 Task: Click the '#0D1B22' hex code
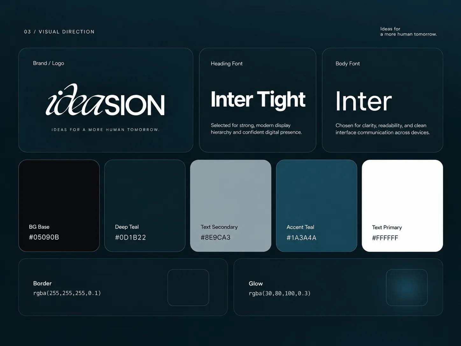tap(131, 237)
